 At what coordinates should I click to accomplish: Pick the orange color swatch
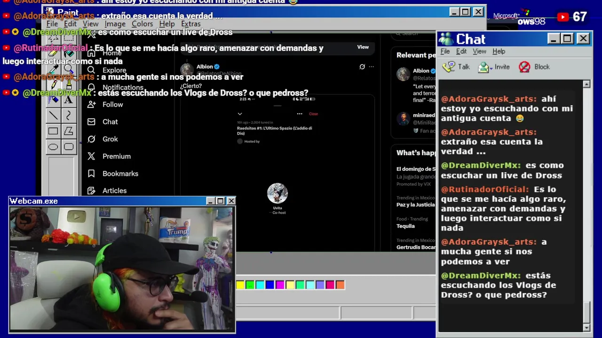[x=340, y=284]
